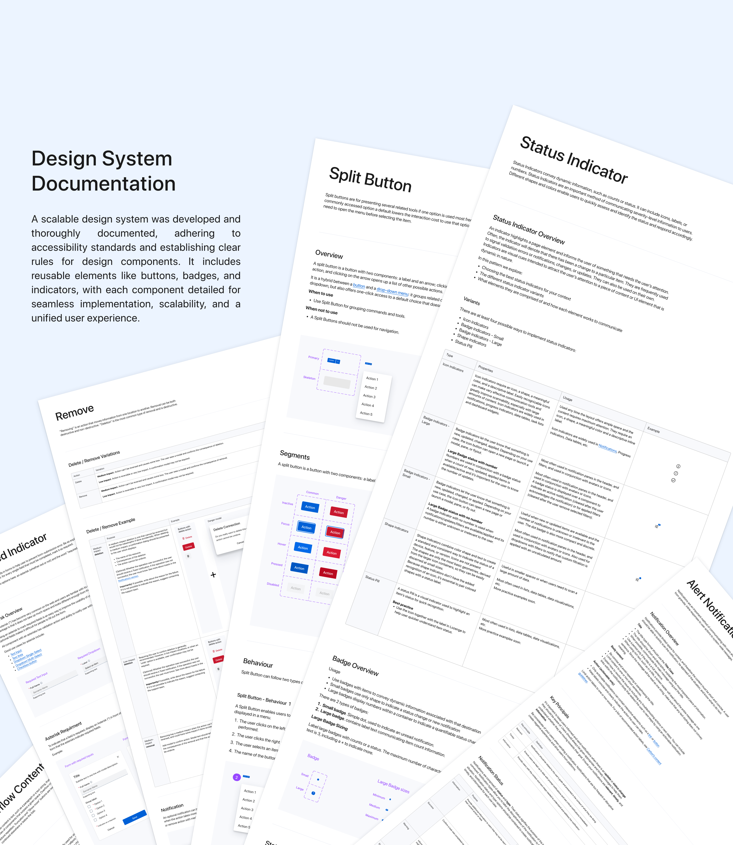Close the form with required inputs modal
The image size is (733, 845).
tap(118, 757)
